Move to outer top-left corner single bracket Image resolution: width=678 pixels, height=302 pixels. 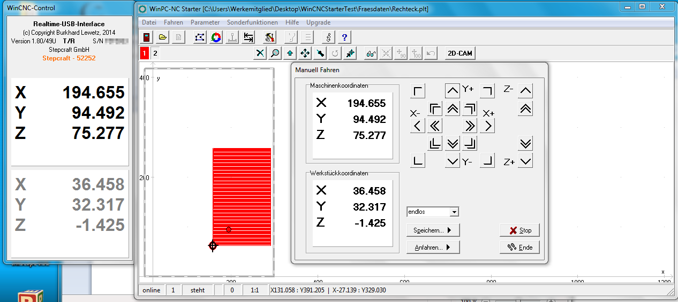[x=418, y=91]
